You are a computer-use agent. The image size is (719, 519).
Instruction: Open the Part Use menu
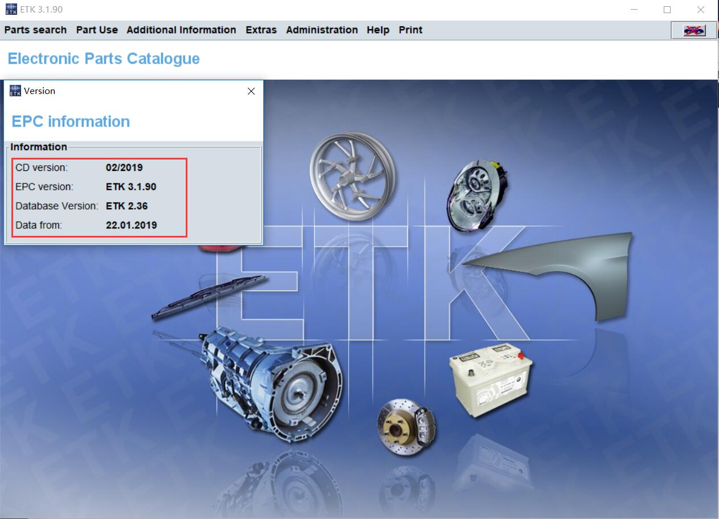point(97,30)
